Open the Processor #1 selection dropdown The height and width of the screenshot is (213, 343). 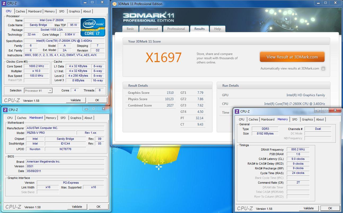click(38, 91)
